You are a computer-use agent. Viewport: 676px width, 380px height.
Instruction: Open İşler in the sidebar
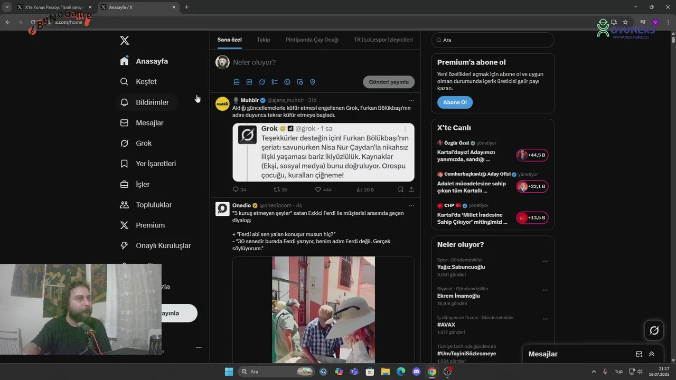pyautogui.click(x=135, y=184)
